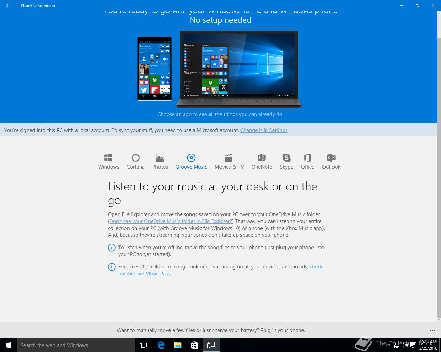Open the Action Center notifications icon
Viewport: 441px width, 352px height.
pyautogui.click(x=413, y=345)
